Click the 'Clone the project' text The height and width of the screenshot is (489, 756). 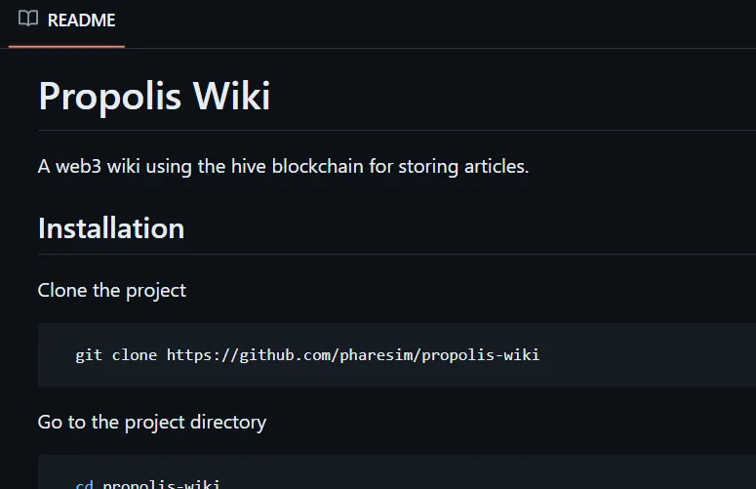pyautogui.click(x=112, y=291)
